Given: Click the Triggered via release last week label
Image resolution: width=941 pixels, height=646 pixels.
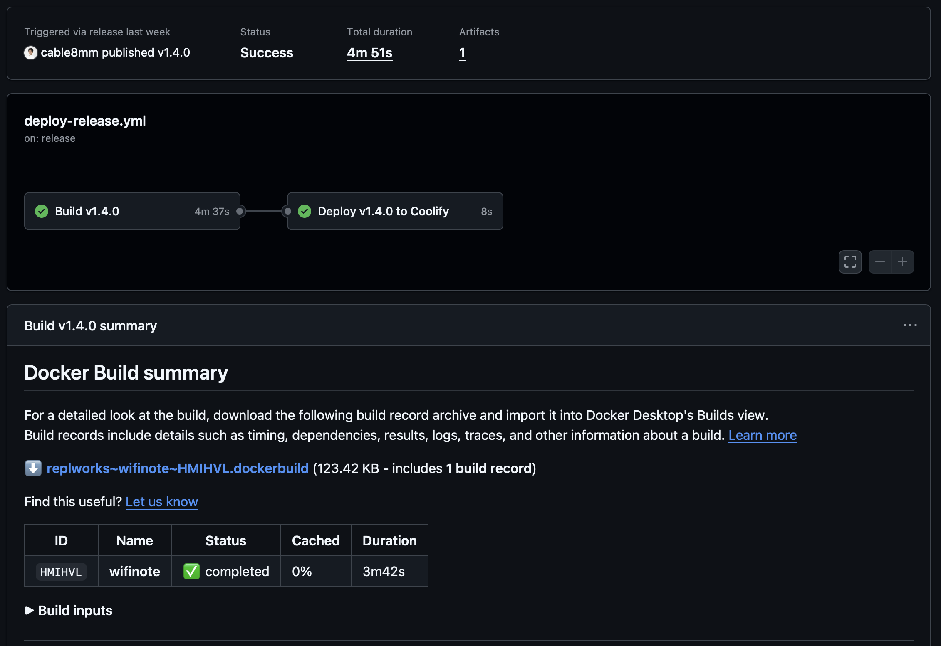Looking at the screenshot, I should pyautogui.click(x=97, y=32).
